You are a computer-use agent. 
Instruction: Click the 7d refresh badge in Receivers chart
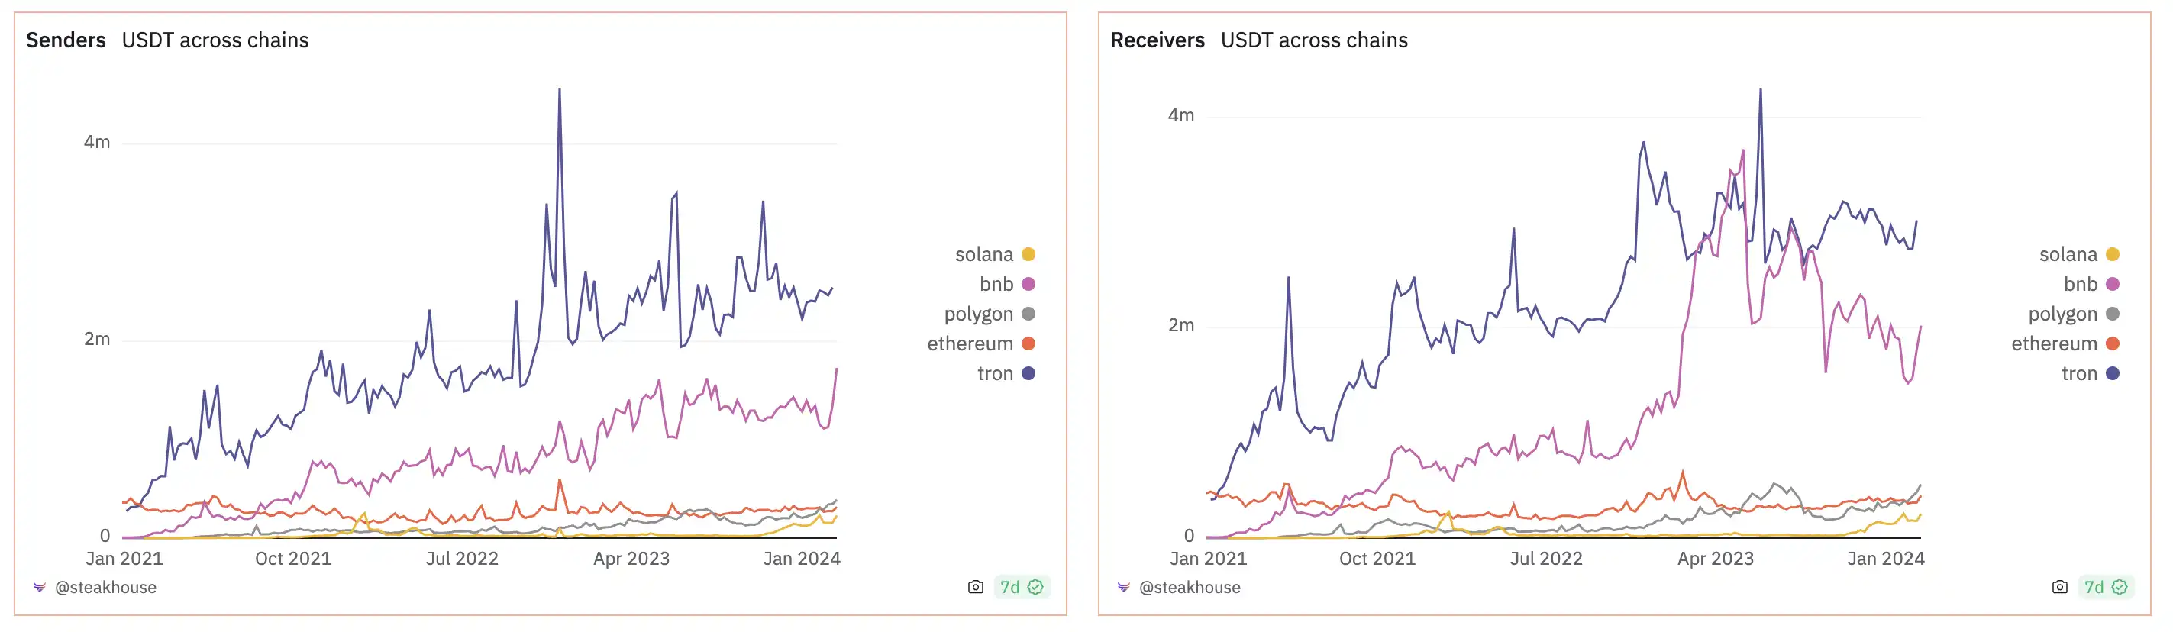click(2105, 587)
